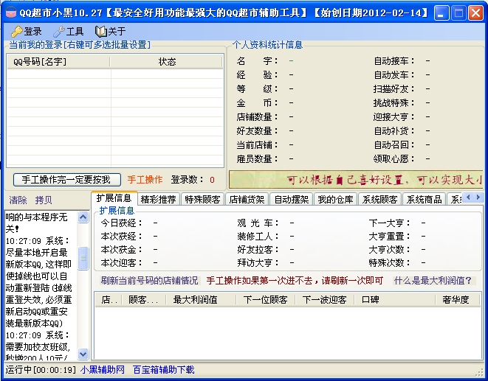
Task: Click the 迎接大亨: label
Action: point(394,117)
